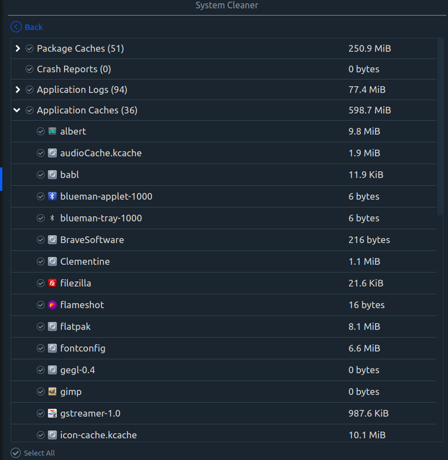Screen dimensions: 448x460
Task: Uncheck the babl cache entry
Action: pyautogui.click(x=40, y=175)
